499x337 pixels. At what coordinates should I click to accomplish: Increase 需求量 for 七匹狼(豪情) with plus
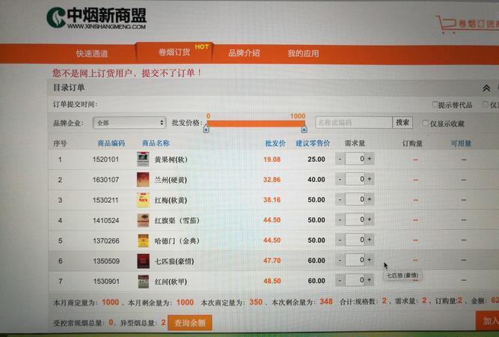pos(370,260)
